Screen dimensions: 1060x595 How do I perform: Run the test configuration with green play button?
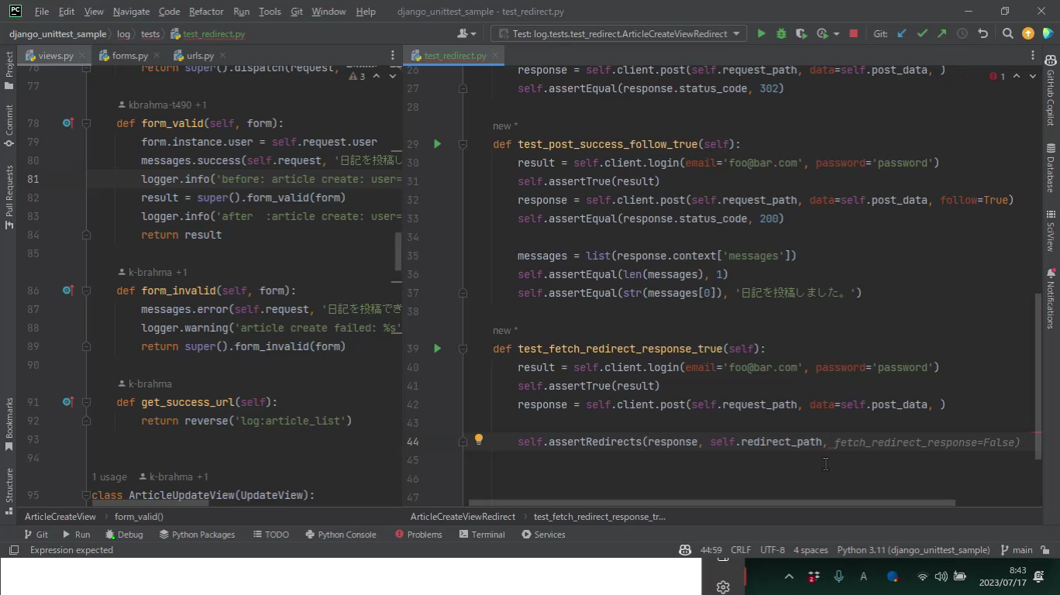pos(761,33)
